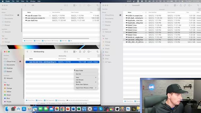Sort by Date Created in Camera01 window
The image size is (201, 113).
pos(171,12)
